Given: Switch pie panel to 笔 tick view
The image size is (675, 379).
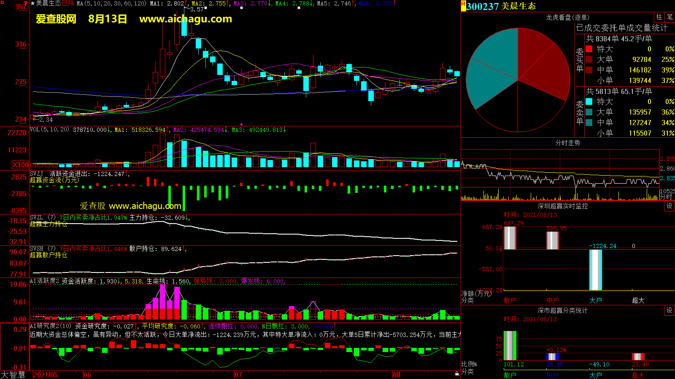Looking at the screenshot, I should tap(670, 17).
